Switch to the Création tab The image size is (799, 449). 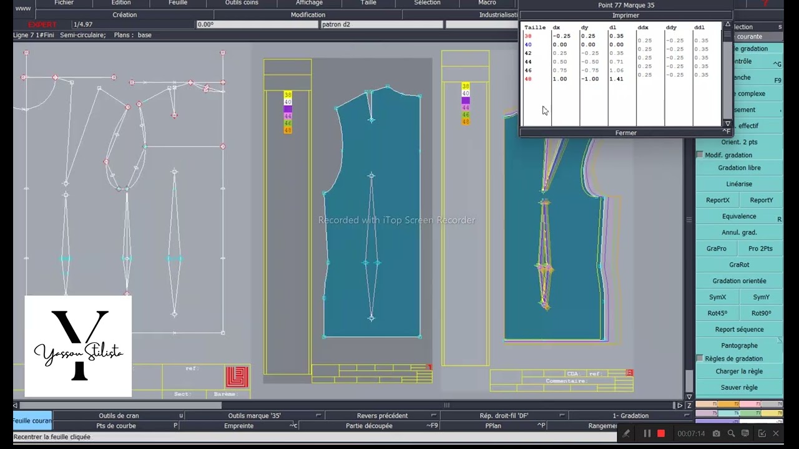pyautogui.click(x=125, y=15)
